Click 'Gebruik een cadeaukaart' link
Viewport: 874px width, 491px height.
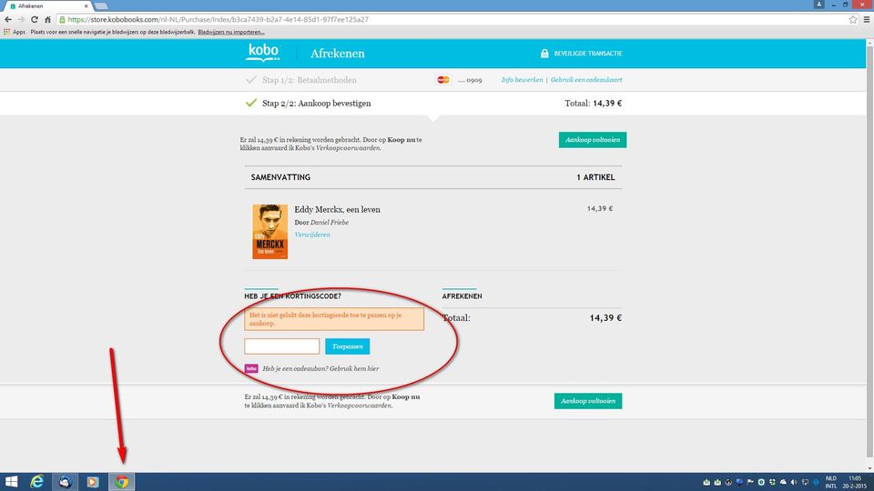click(586, 80)
